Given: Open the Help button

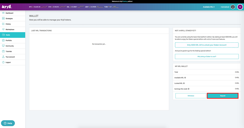Looking at the screenshot, I should click(8, 123).
